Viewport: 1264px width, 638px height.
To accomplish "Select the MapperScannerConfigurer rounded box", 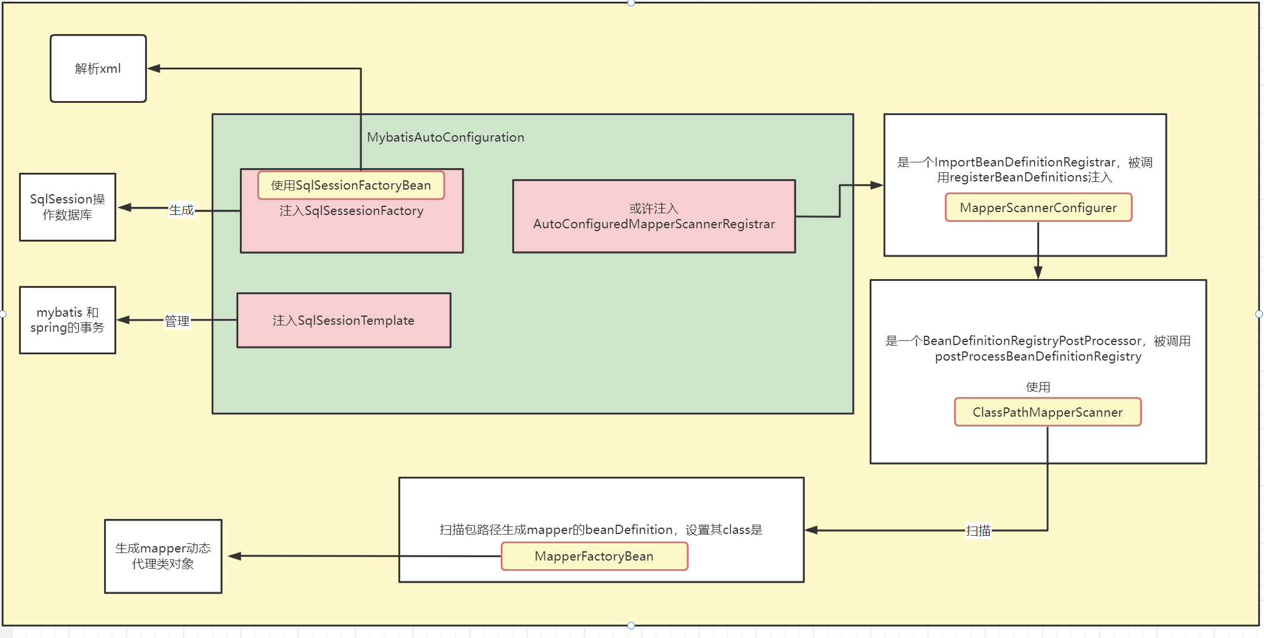I will coord(1038,207).
